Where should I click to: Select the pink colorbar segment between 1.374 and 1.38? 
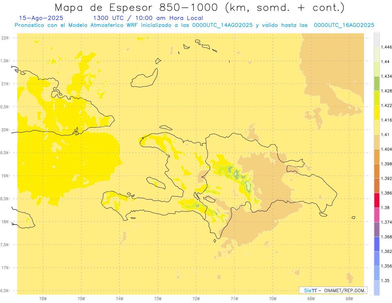377,215
